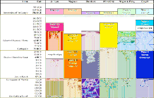Screen dimensions: 154x98
Task: Select the 'Humbert' column header
Action: (x=91, y=2)
